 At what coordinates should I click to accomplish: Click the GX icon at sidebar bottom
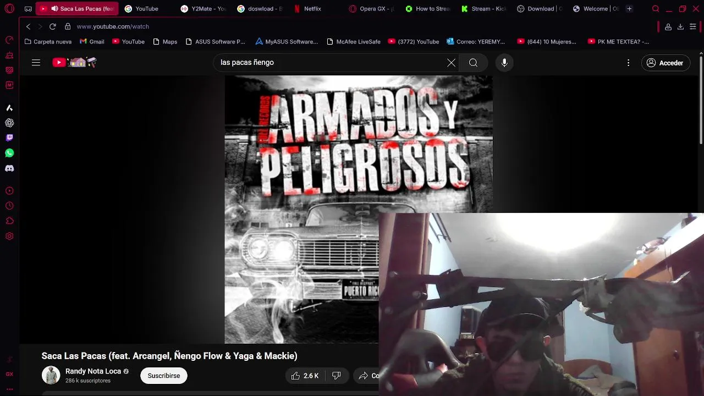click(9, 374)
